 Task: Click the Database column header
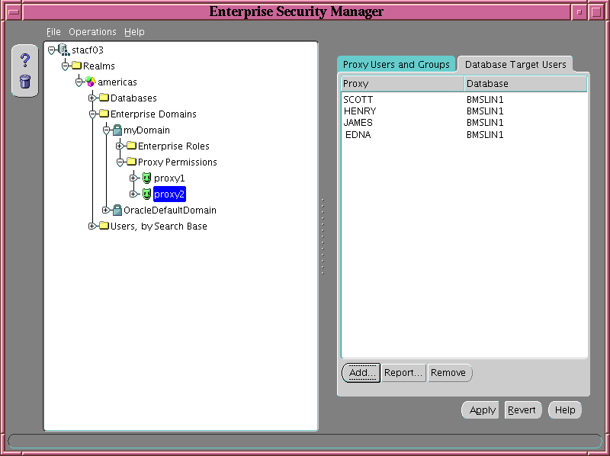[x=525, y=84]
